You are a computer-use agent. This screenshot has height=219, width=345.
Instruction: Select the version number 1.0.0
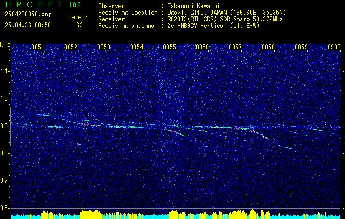75,4
